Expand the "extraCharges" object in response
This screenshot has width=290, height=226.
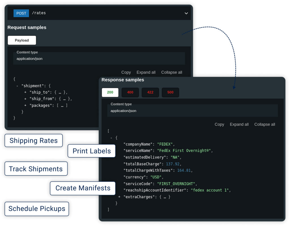[x=119, y=197]
